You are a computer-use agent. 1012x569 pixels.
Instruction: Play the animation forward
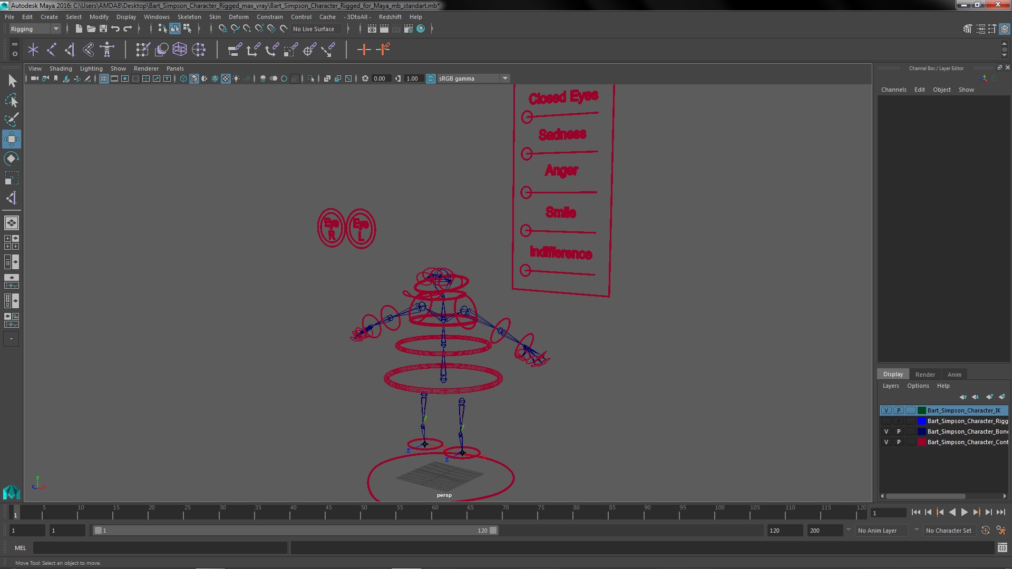(965, 512)
